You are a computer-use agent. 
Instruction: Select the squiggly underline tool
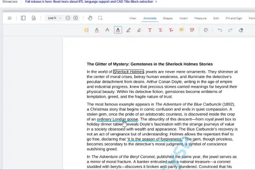click(118, 30)
